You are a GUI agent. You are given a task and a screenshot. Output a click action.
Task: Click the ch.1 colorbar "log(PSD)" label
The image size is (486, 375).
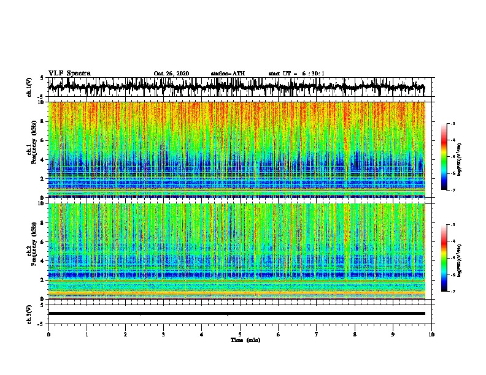[460, 159]
